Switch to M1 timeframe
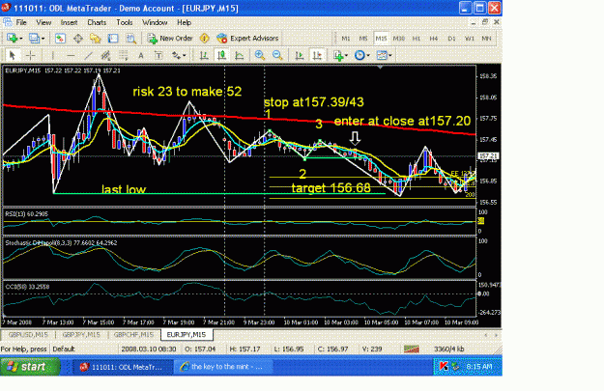 click(346, 39)
